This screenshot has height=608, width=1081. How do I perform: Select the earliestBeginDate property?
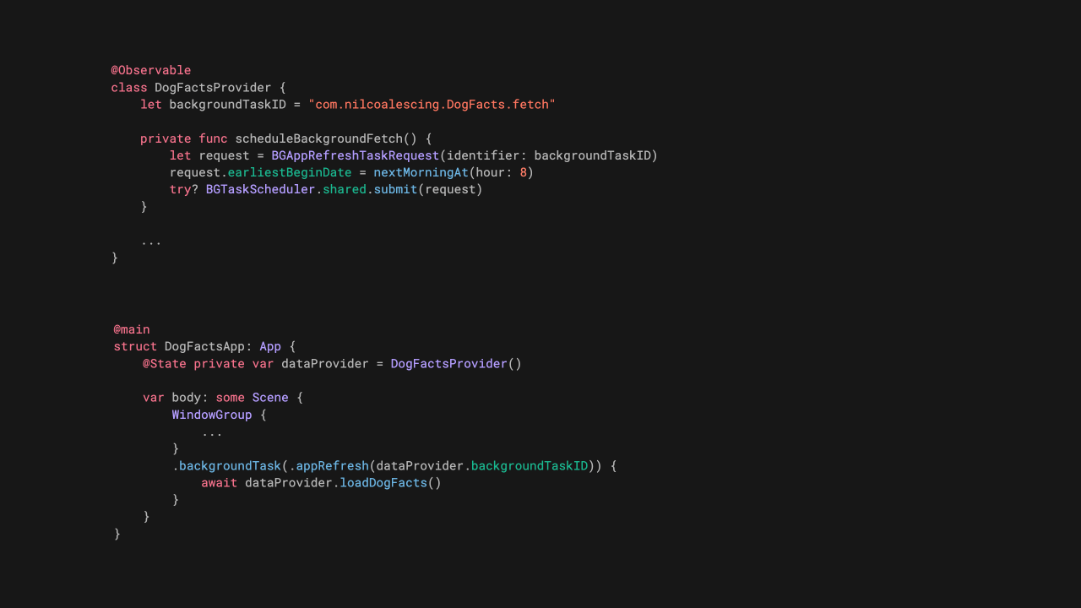click(290, 172)
